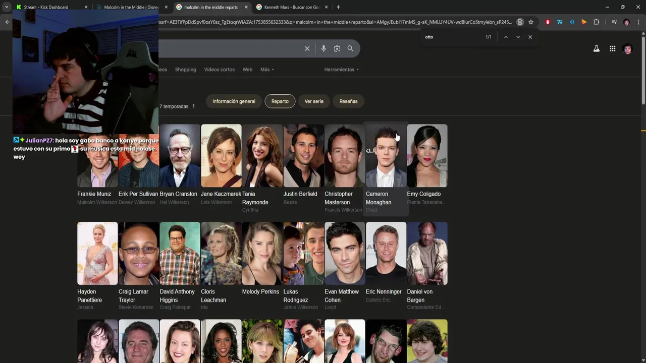This screenshot has height=363, width=646.
Task: Open a new browser tab
Action: [x=338, y=7]
